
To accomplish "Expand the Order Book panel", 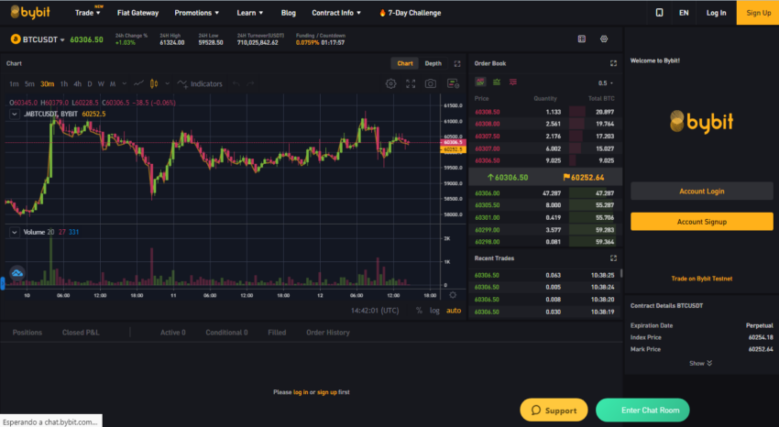I will click(613, 63).
